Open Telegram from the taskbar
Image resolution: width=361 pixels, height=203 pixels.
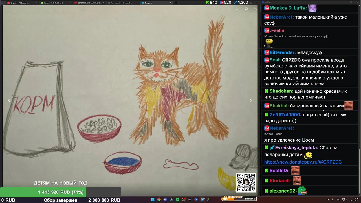click(x=202, y=200)
